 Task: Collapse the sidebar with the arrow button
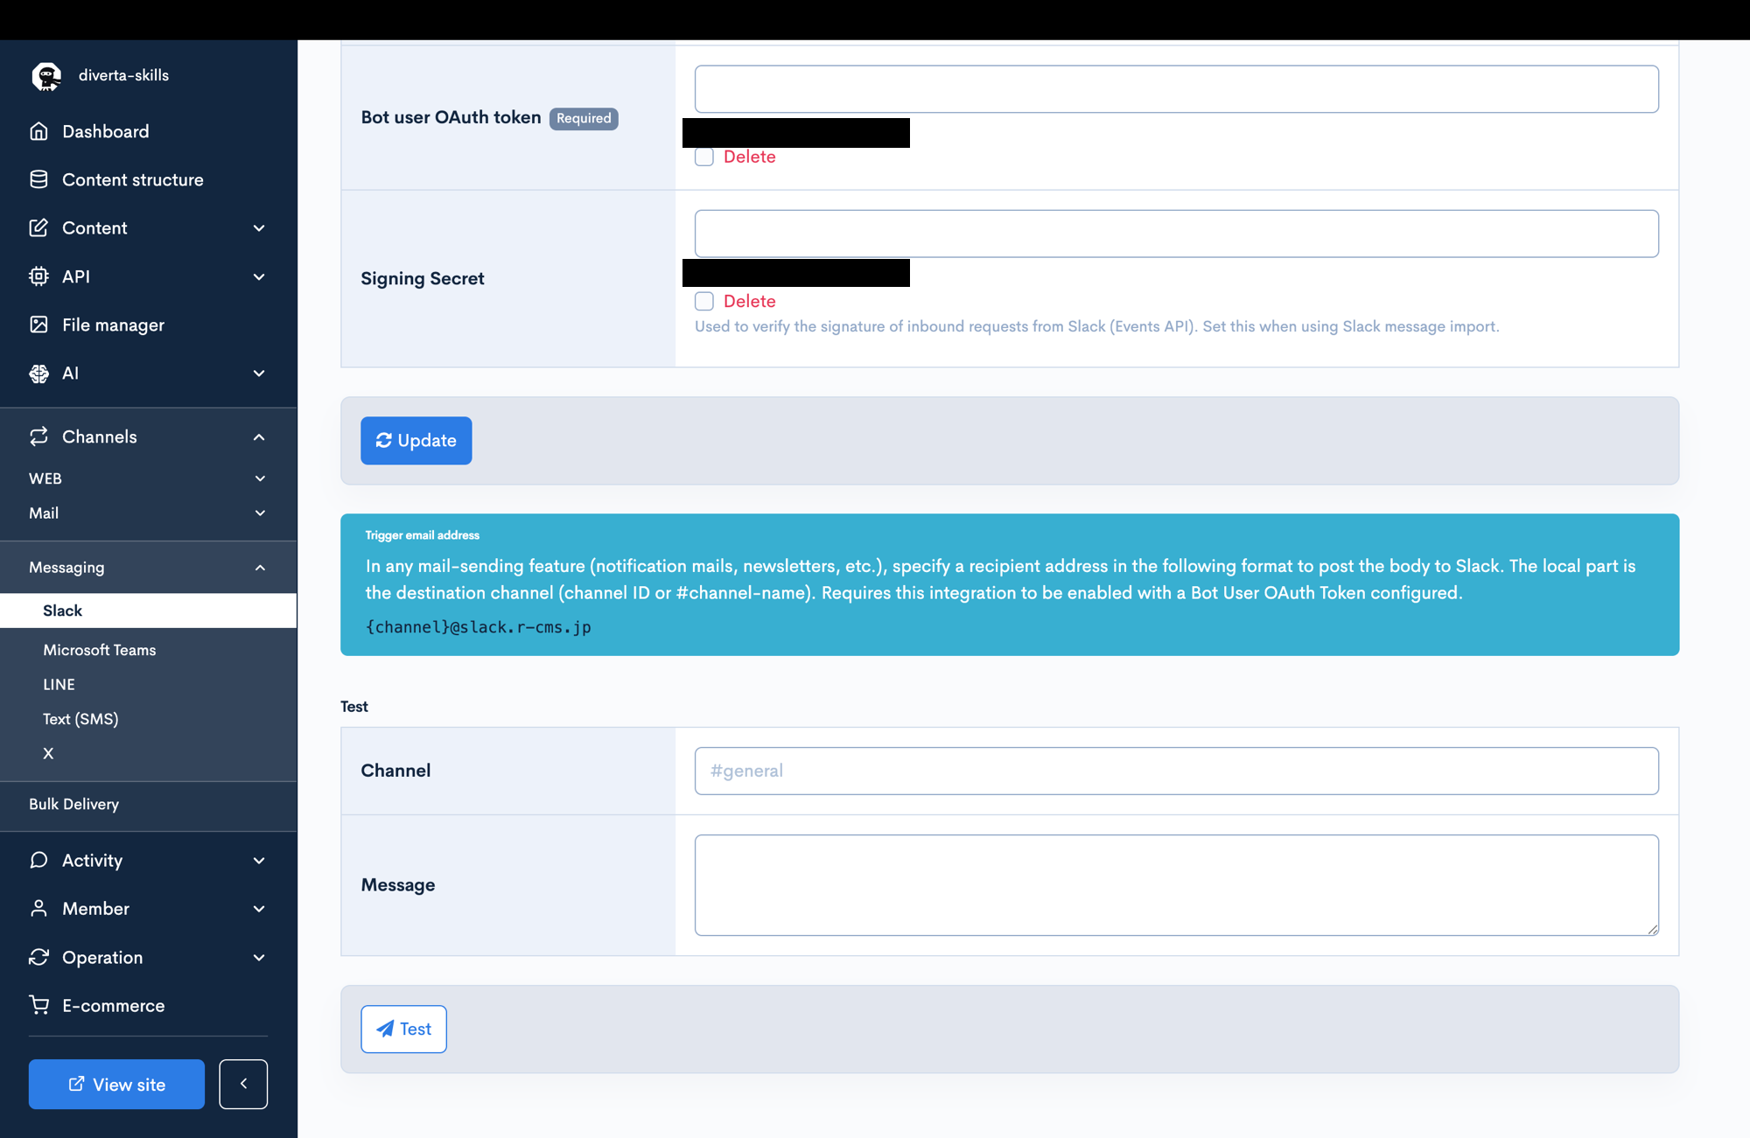[243, 1084]
